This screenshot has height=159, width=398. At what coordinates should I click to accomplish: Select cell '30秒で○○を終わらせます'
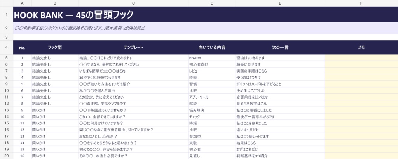pyautogui.click(x=134, y=78)
